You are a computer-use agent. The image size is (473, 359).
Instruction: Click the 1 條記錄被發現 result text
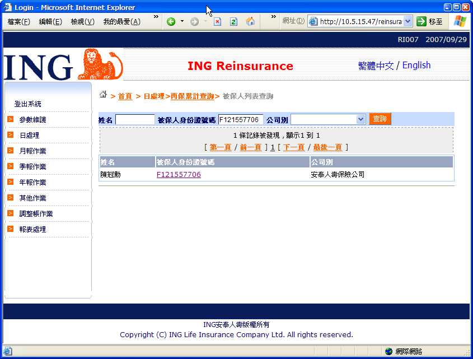(x=256, y=136)
